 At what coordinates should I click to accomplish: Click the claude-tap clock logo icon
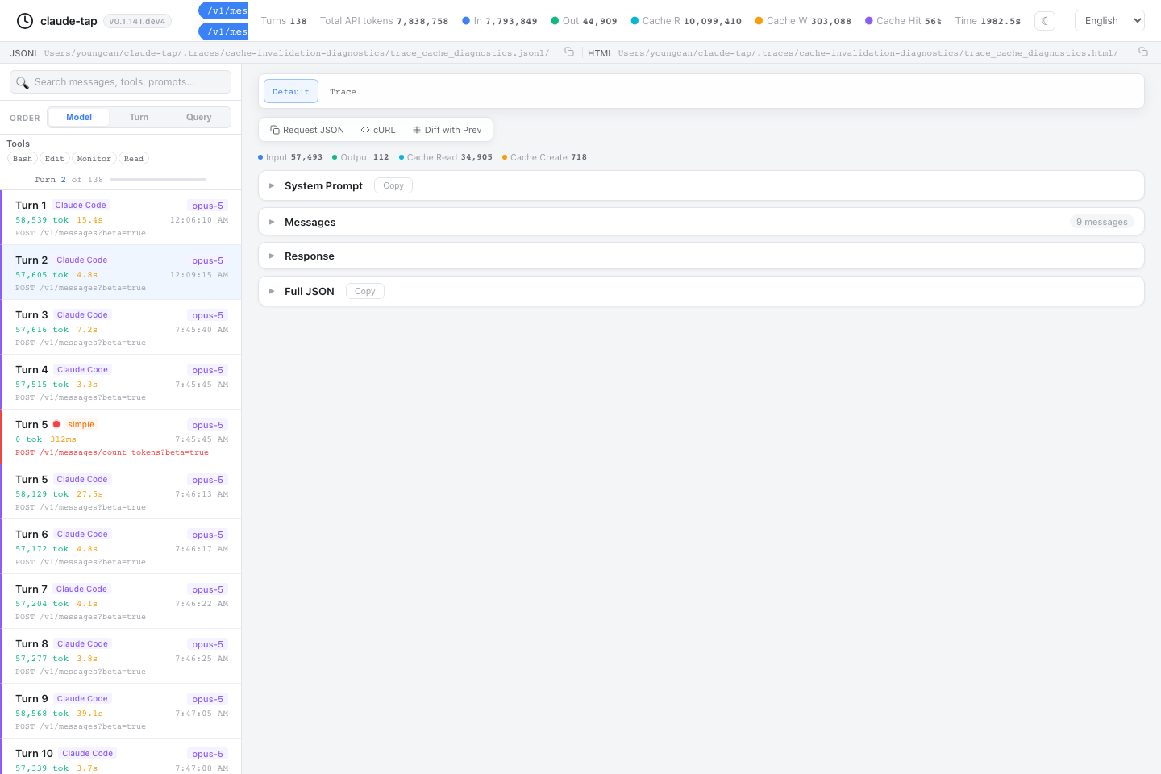pyautogui.click(x=25, y=21)
